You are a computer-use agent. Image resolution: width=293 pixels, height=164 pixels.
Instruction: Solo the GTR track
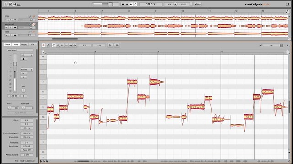[11, 20]
